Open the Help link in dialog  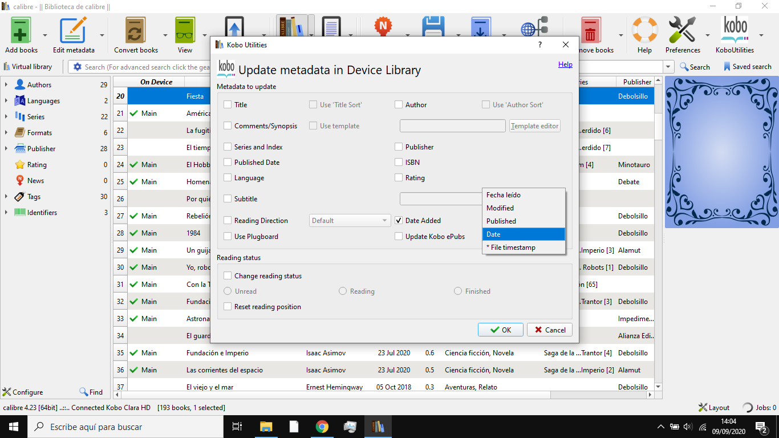tap(565, 64)
